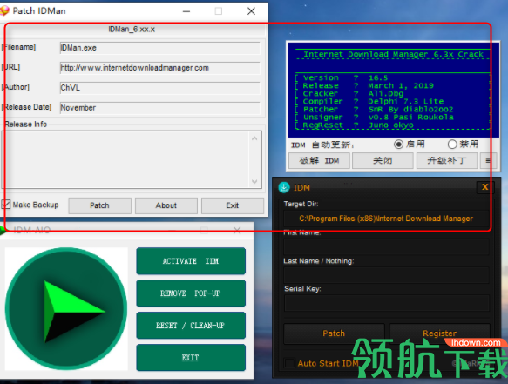Viewport: 508px width, 384px height.
Task: Click the Filename field showing IDMan.exe
Action: 160,48
